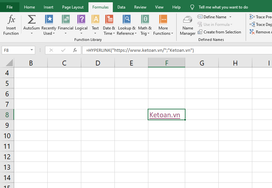Open Recently Used functions list
This screenshot has width=272, height=188.
click(x=49, y=20)
